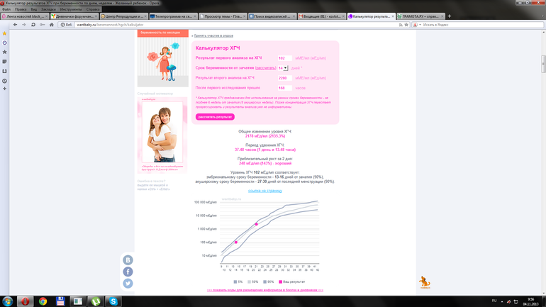The height and width of the screenshot is (307, 546).
Task: Open the Opera sidebar bookmarks star icon
Action: click(x=4, y=33)
